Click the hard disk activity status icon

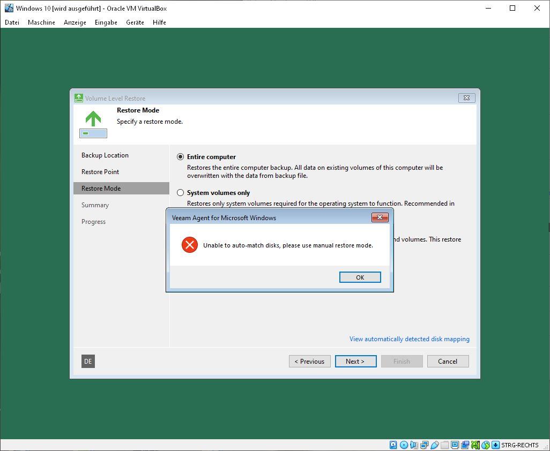(x=393, y=445)
